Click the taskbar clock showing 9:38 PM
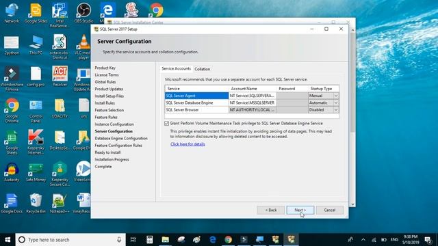Screen dimensions: 438x246 [x=411, y=240]
